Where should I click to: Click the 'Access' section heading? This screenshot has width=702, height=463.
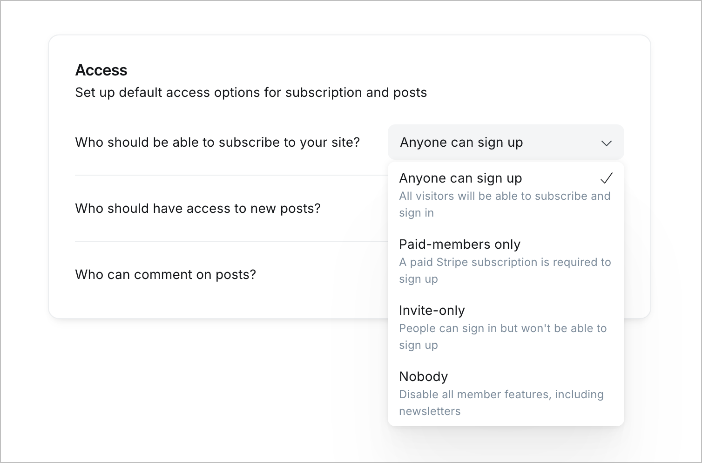[101, 70]
